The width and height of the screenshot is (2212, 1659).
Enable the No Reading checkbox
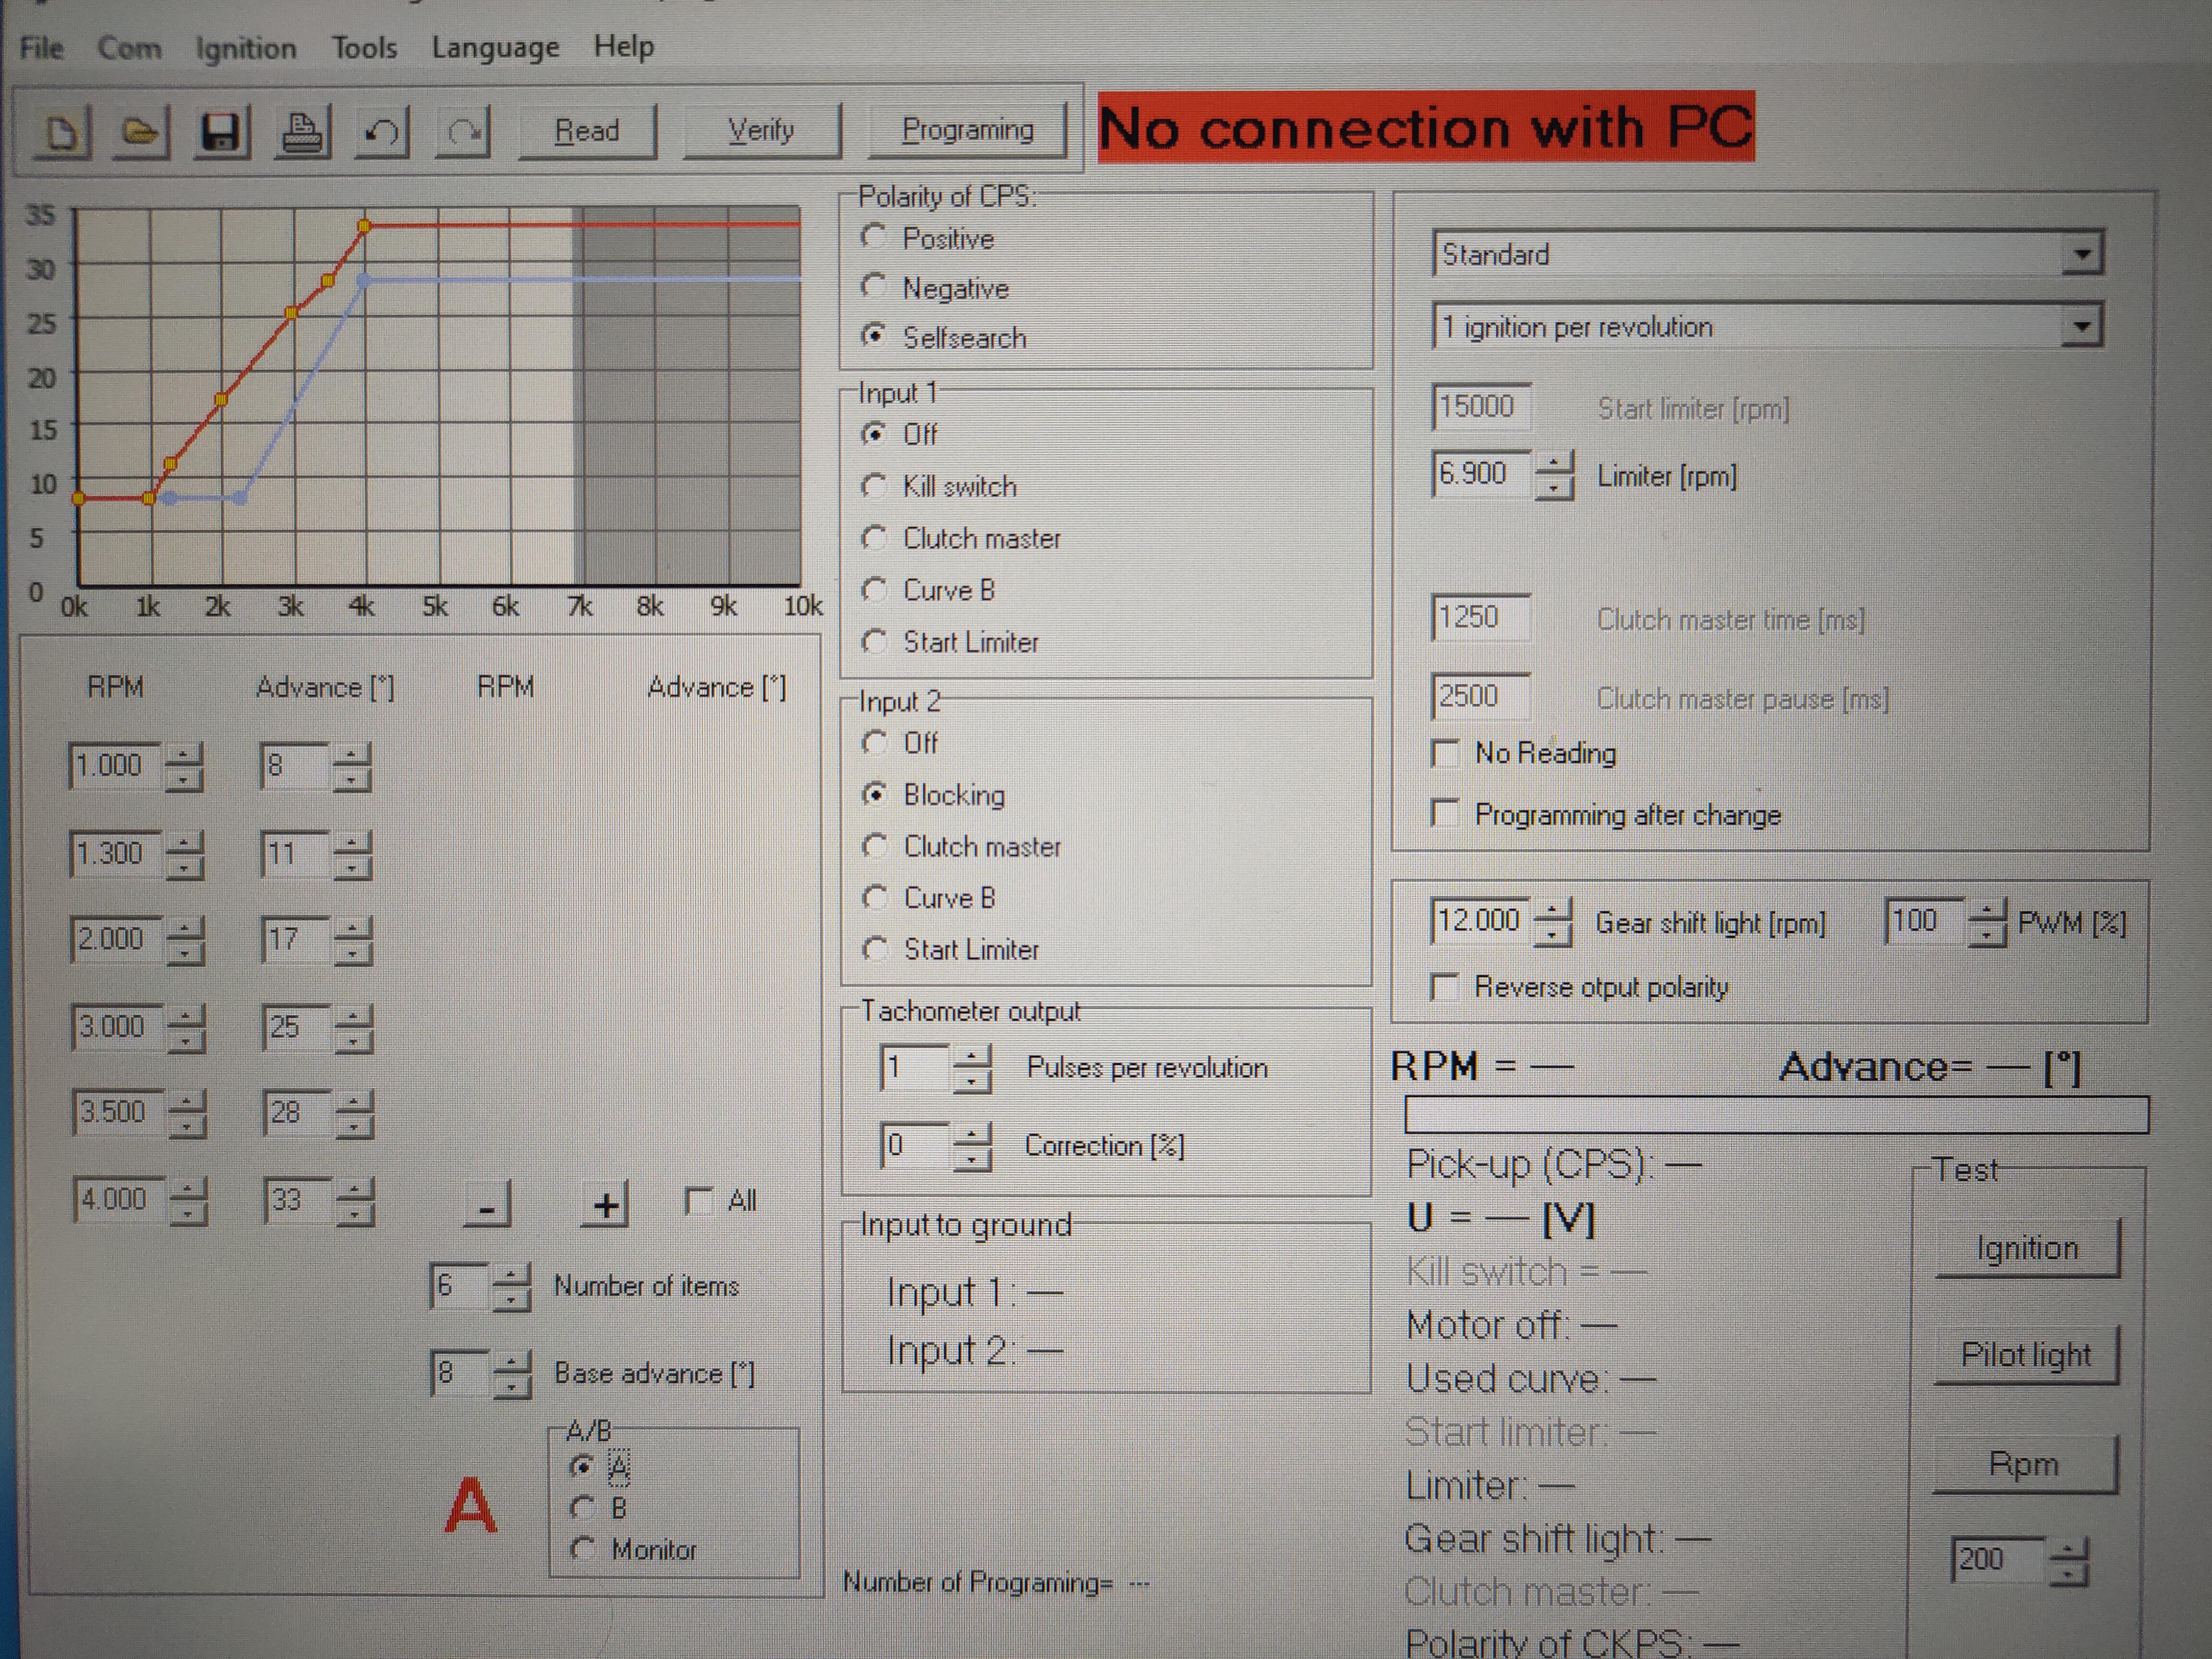[1445, 753]
